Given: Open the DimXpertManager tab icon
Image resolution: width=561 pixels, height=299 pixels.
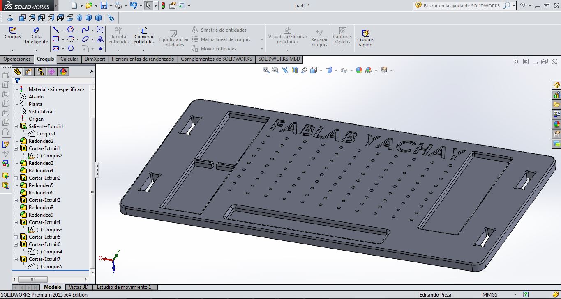Looking at the screenshot, I should point(52,72).
